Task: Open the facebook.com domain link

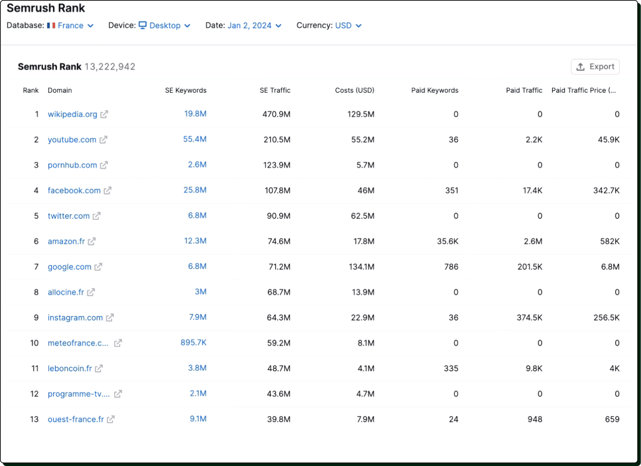Action: 74,190
